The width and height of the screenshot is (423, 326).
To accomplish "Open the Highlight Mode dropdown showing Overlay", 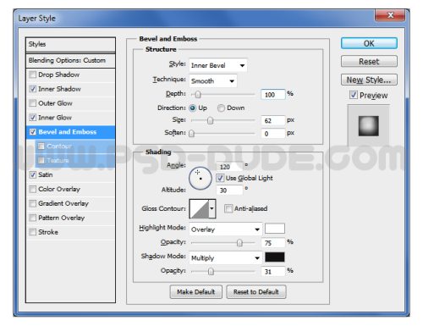I will 226,229.
